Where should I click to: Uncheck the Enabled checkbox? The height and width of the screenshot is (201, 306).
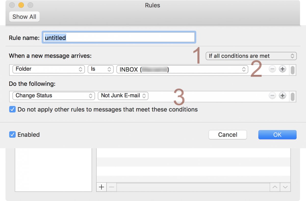[12, 135]
